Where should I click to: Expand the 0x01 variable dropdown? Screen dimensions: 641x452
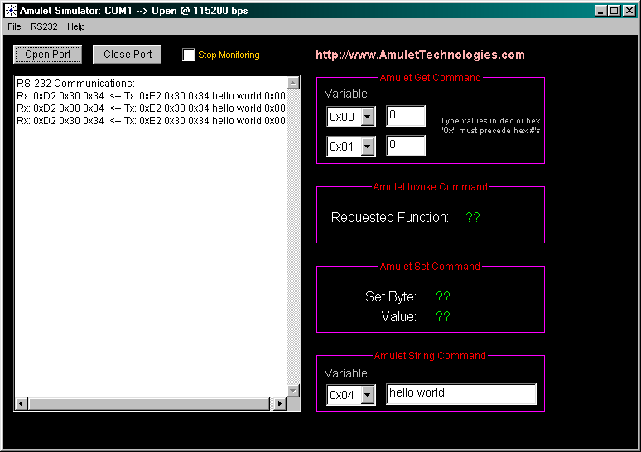pyautogui.click(x=368, y=147)
